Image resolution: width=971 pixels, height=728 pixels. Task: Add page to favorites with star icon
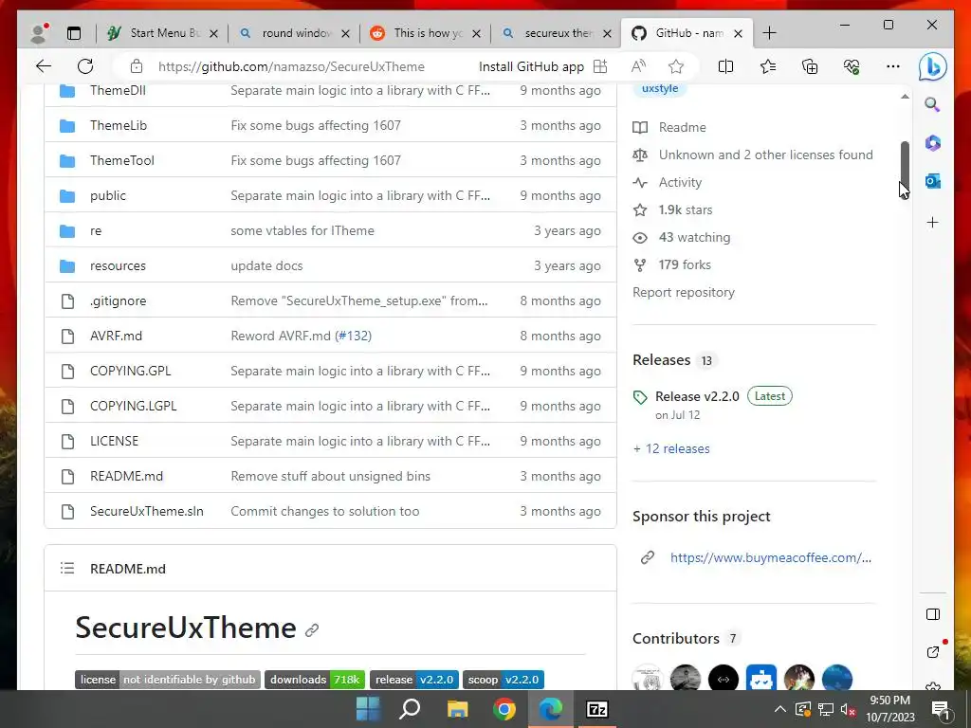click(676, 66)
